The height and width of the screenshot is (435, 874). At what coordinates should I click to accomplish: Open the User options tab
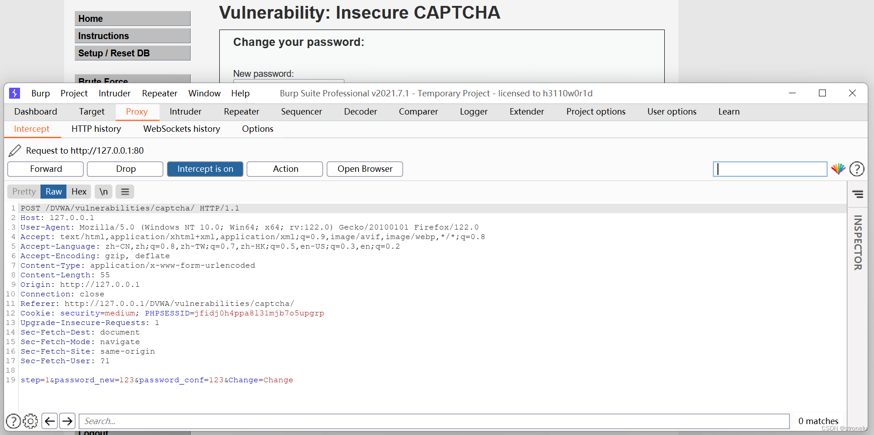(672, 112)
